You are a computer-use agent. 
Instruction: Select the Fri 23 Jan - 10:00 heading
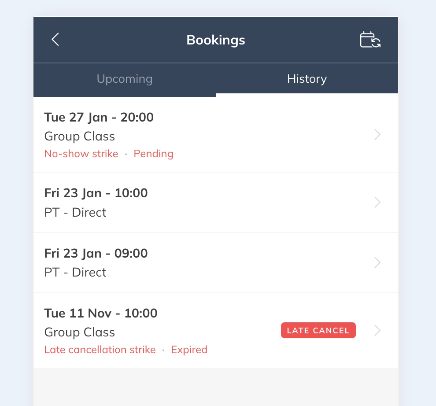click(96, 193)
